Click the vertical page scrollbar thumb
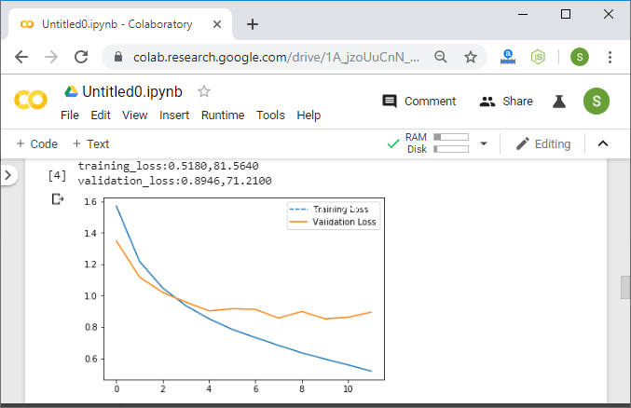The height and width of the screenshot is (408, 631). (624, 287)
